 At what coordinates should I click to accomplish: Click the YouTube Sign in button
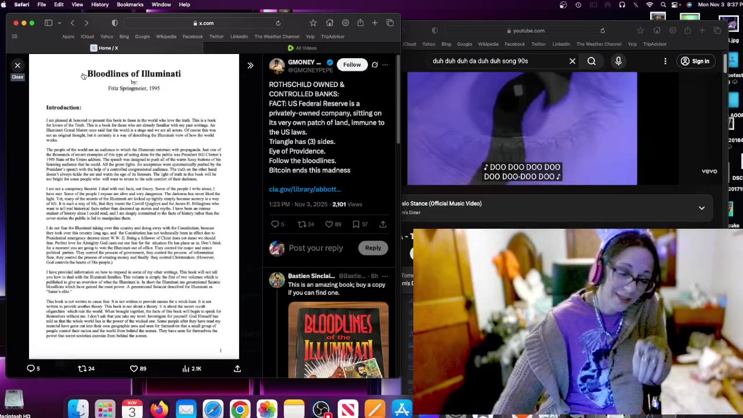695,61
